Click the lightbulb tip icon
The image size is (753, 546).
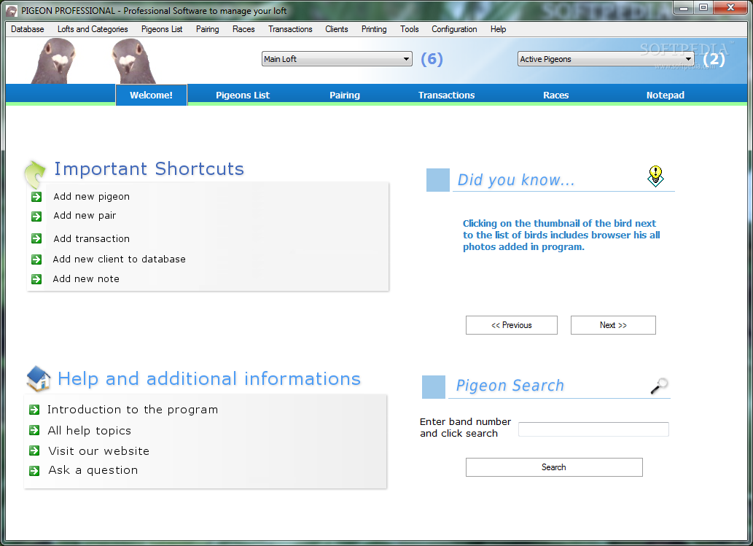(655, 176)
